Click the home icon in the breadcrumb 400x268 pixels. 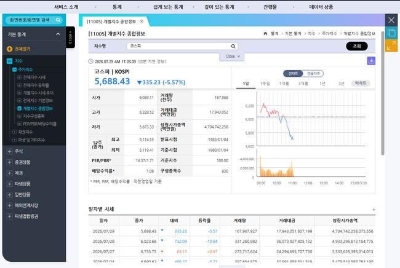(x=265, y=33)
